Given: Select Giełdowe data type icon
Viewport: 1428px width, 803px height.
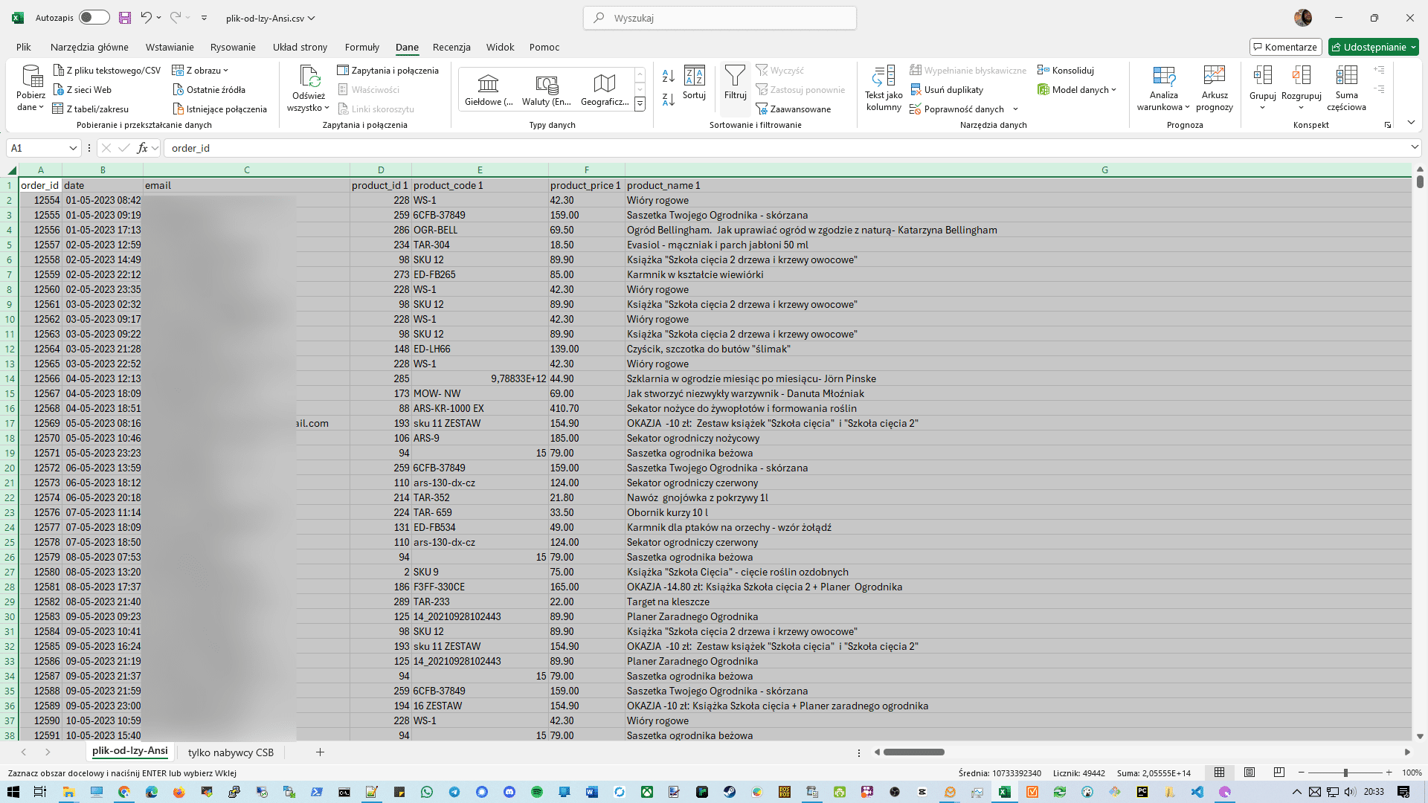Looking at the screenshot, I should coord(488,83).
